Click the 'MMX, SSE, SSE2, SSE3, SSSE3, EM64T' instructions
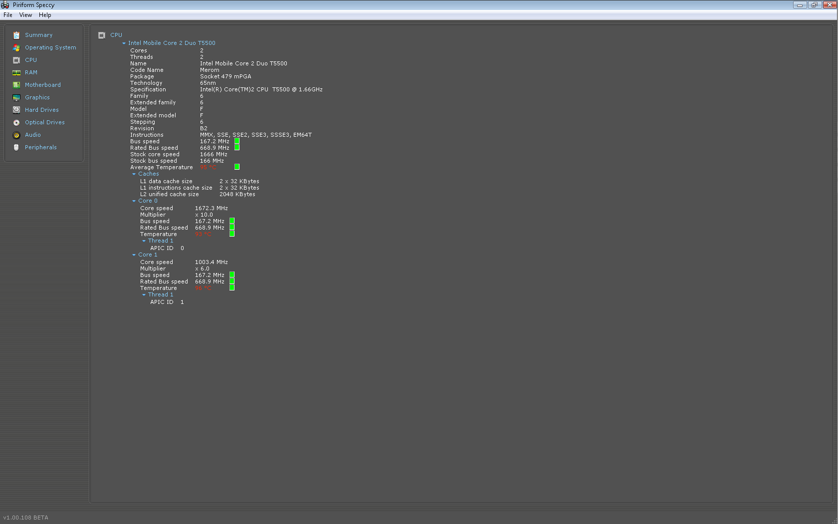 256,135
